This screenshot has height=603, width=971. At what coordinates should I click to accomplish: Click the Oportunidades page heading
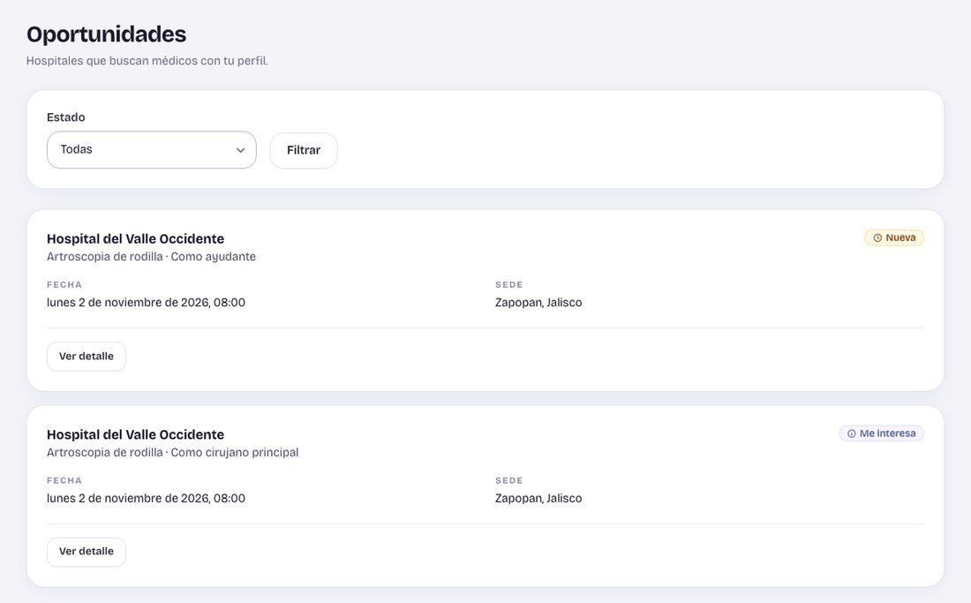click(107, 34)
